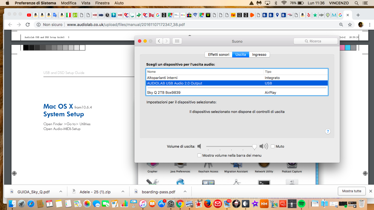This screenshot has height=210, width=374.
Task: Open the Preferenze di Sistema menu
Action: click(x=35, y=3)
